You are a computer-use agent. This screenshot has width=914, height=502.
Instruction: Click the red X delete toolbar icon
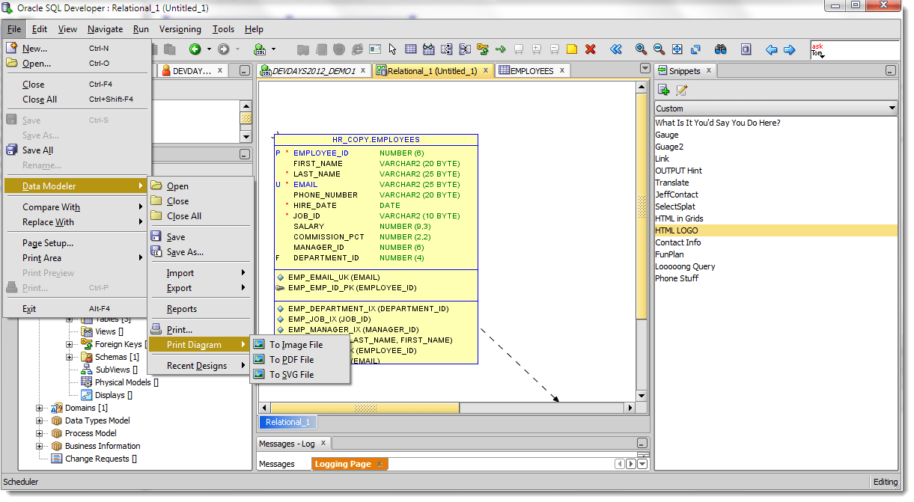click(x=590, y=49)
